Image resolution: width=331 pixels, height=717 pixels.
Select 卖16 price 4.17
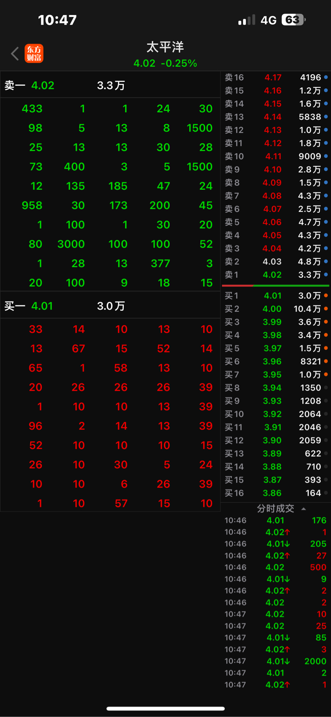(x=273, y=77)
